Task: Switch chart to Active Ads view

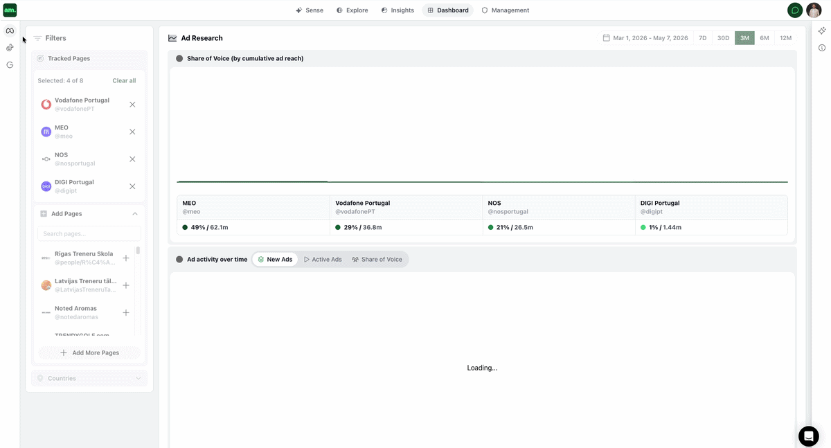Action: coord(323,260)
